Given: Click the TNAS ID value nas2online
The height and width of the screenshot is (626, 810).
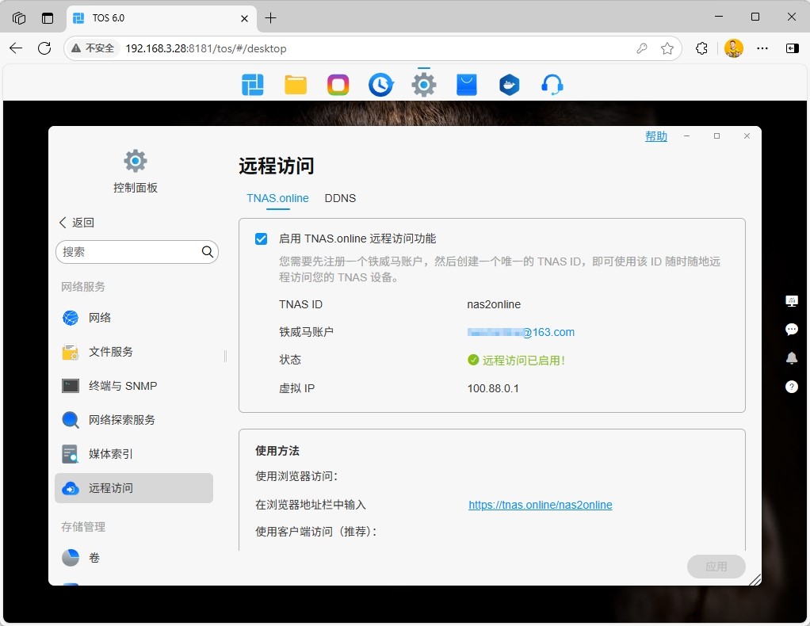Looking at the screenshot, I should coord(494,304).
